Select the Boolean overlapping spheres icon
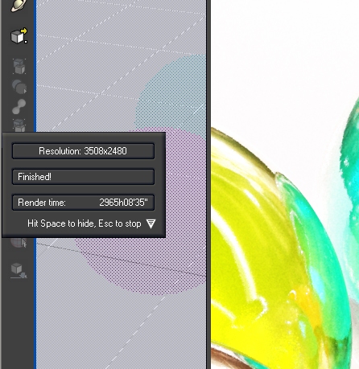The height and width of the screenshot is (369, 359). click(x=19, y=86)
